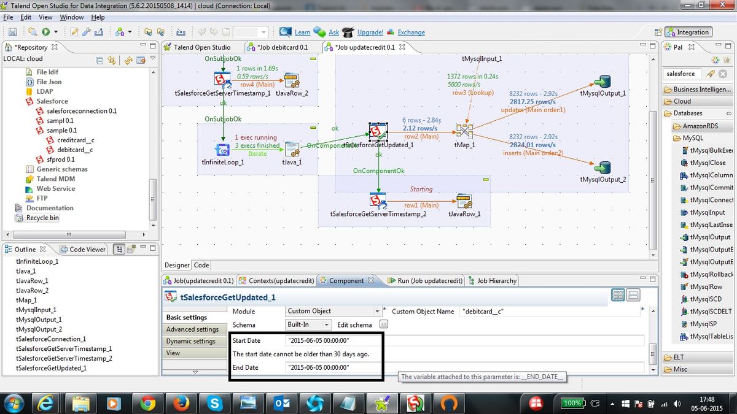Click the tMap_1 component on canvas
The image size is (737, 414).
[464, 131]
